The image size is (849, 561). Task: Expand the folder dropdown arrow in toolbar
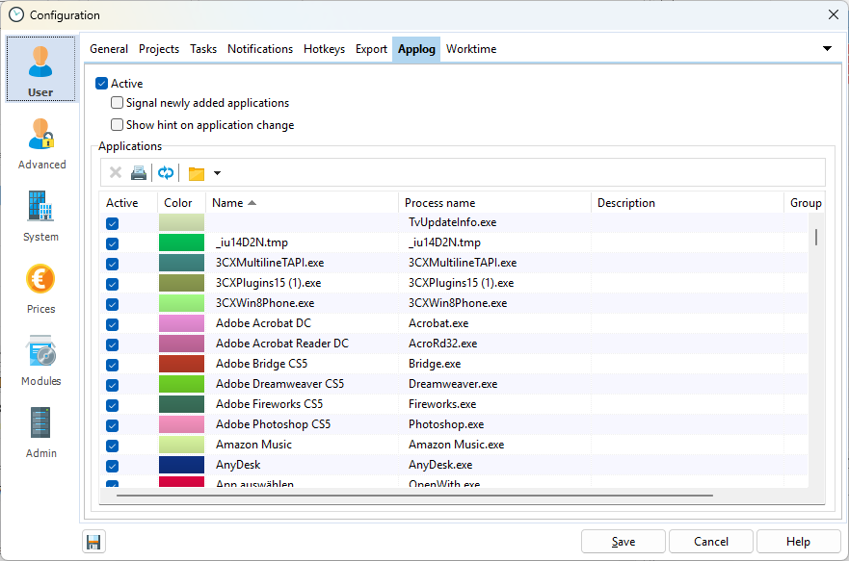[217, 174]
